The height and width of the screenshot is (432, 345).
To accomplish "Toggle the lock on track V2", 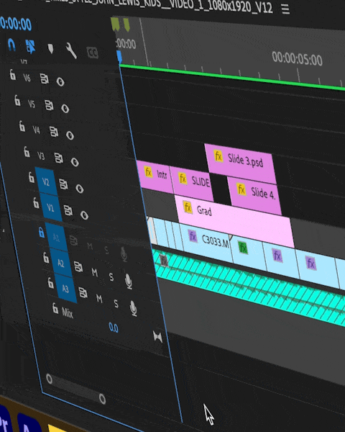I will (32, 177).
